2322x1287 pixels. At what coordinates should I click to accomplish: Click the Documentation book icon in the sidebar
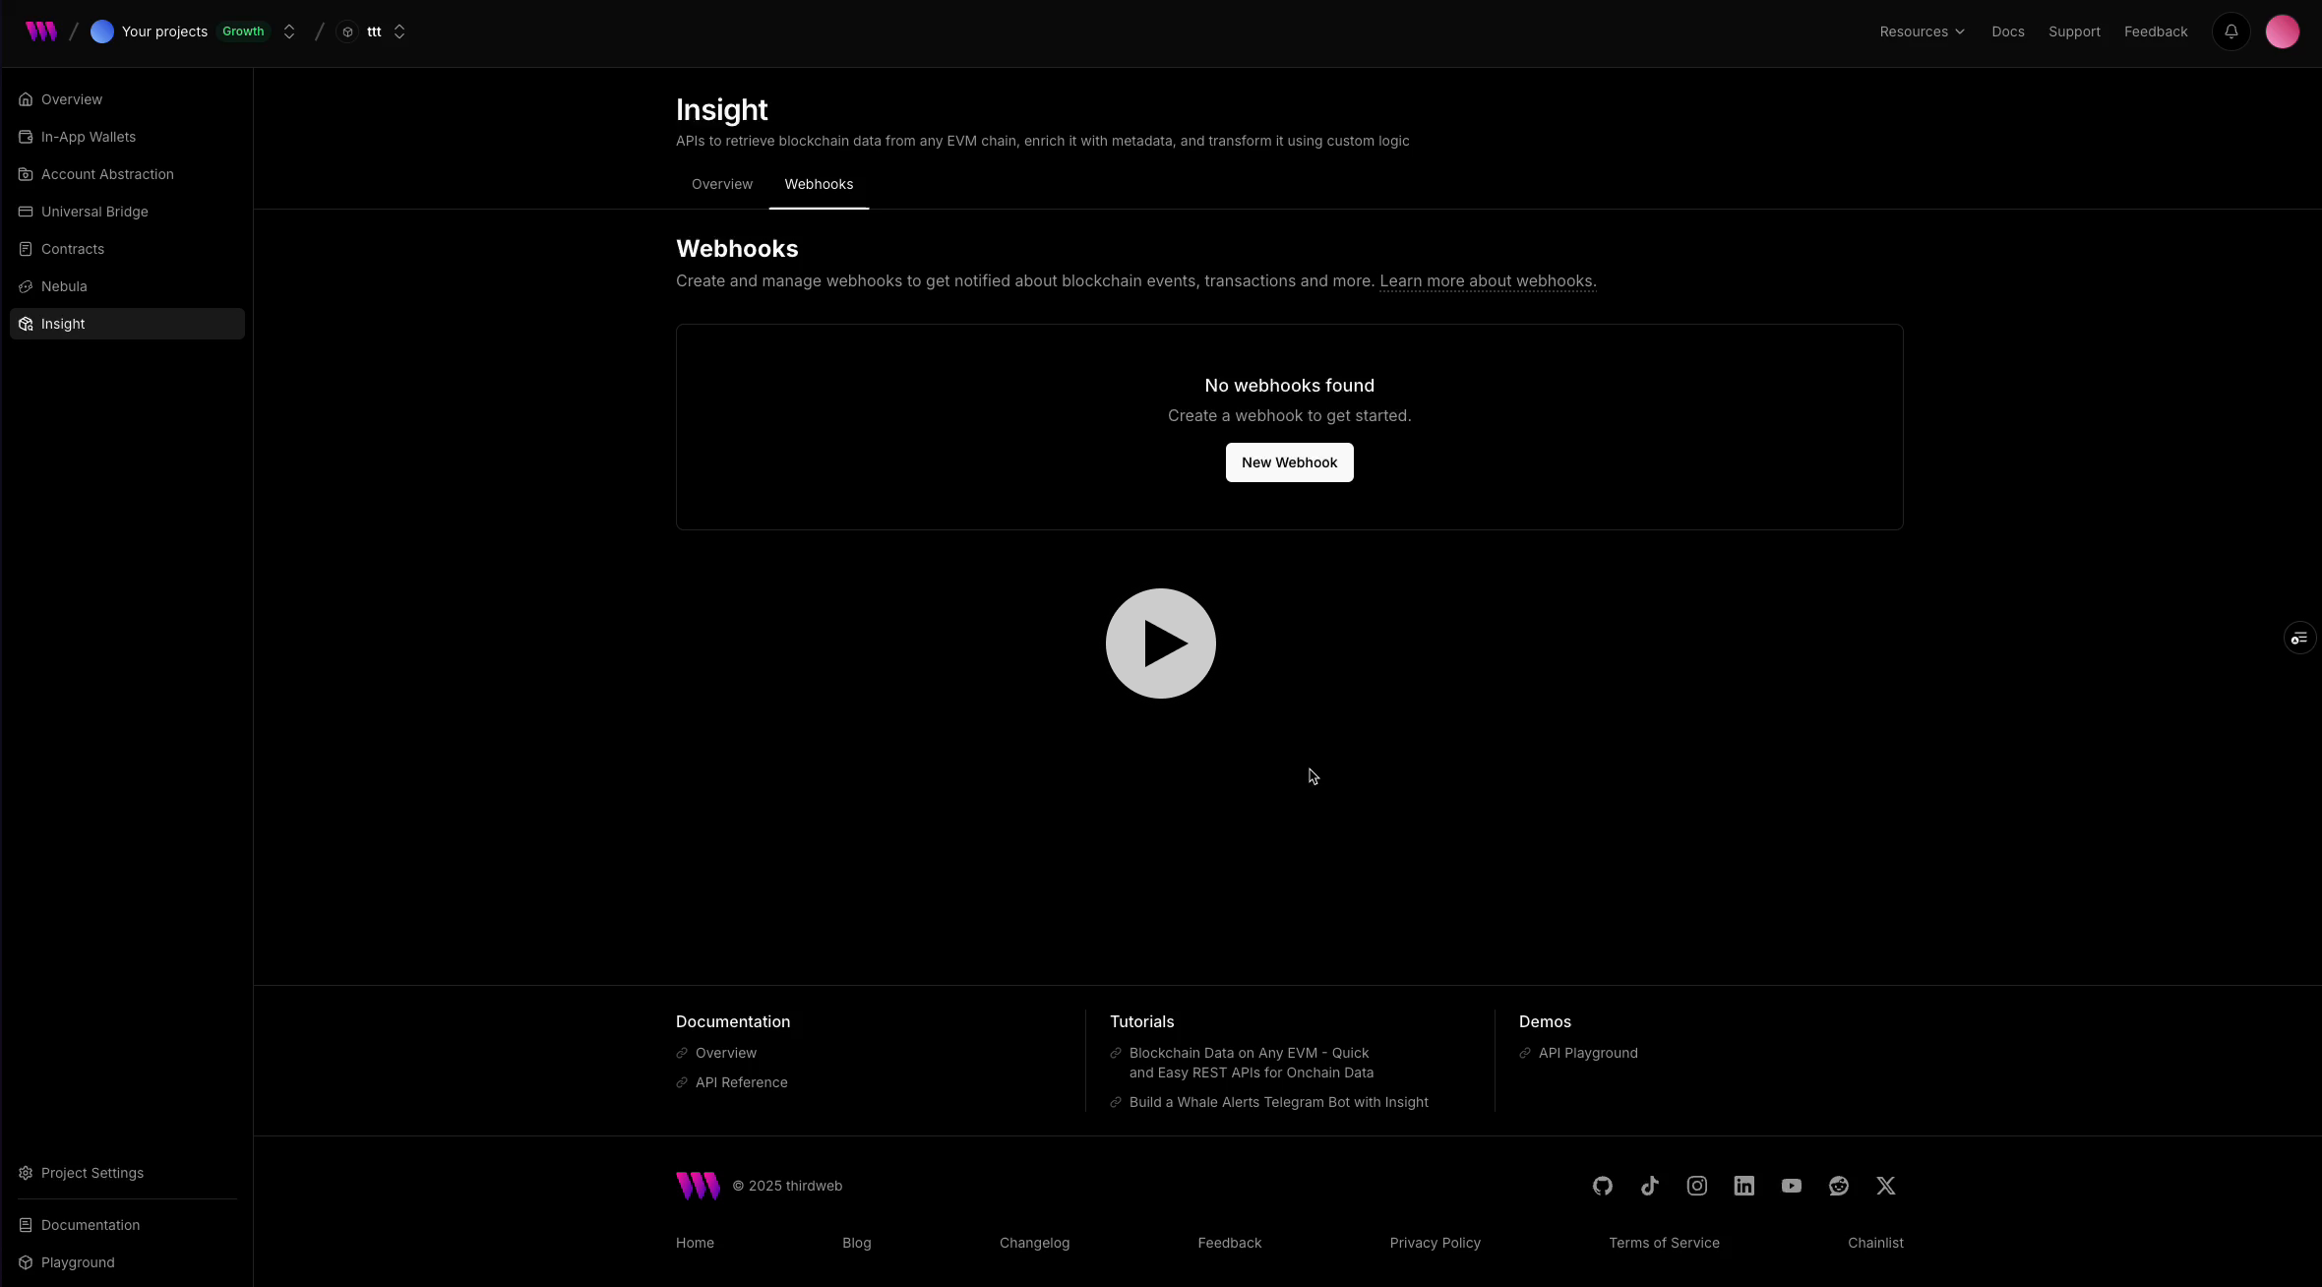pyautogui.click(x=26, y=1225)
